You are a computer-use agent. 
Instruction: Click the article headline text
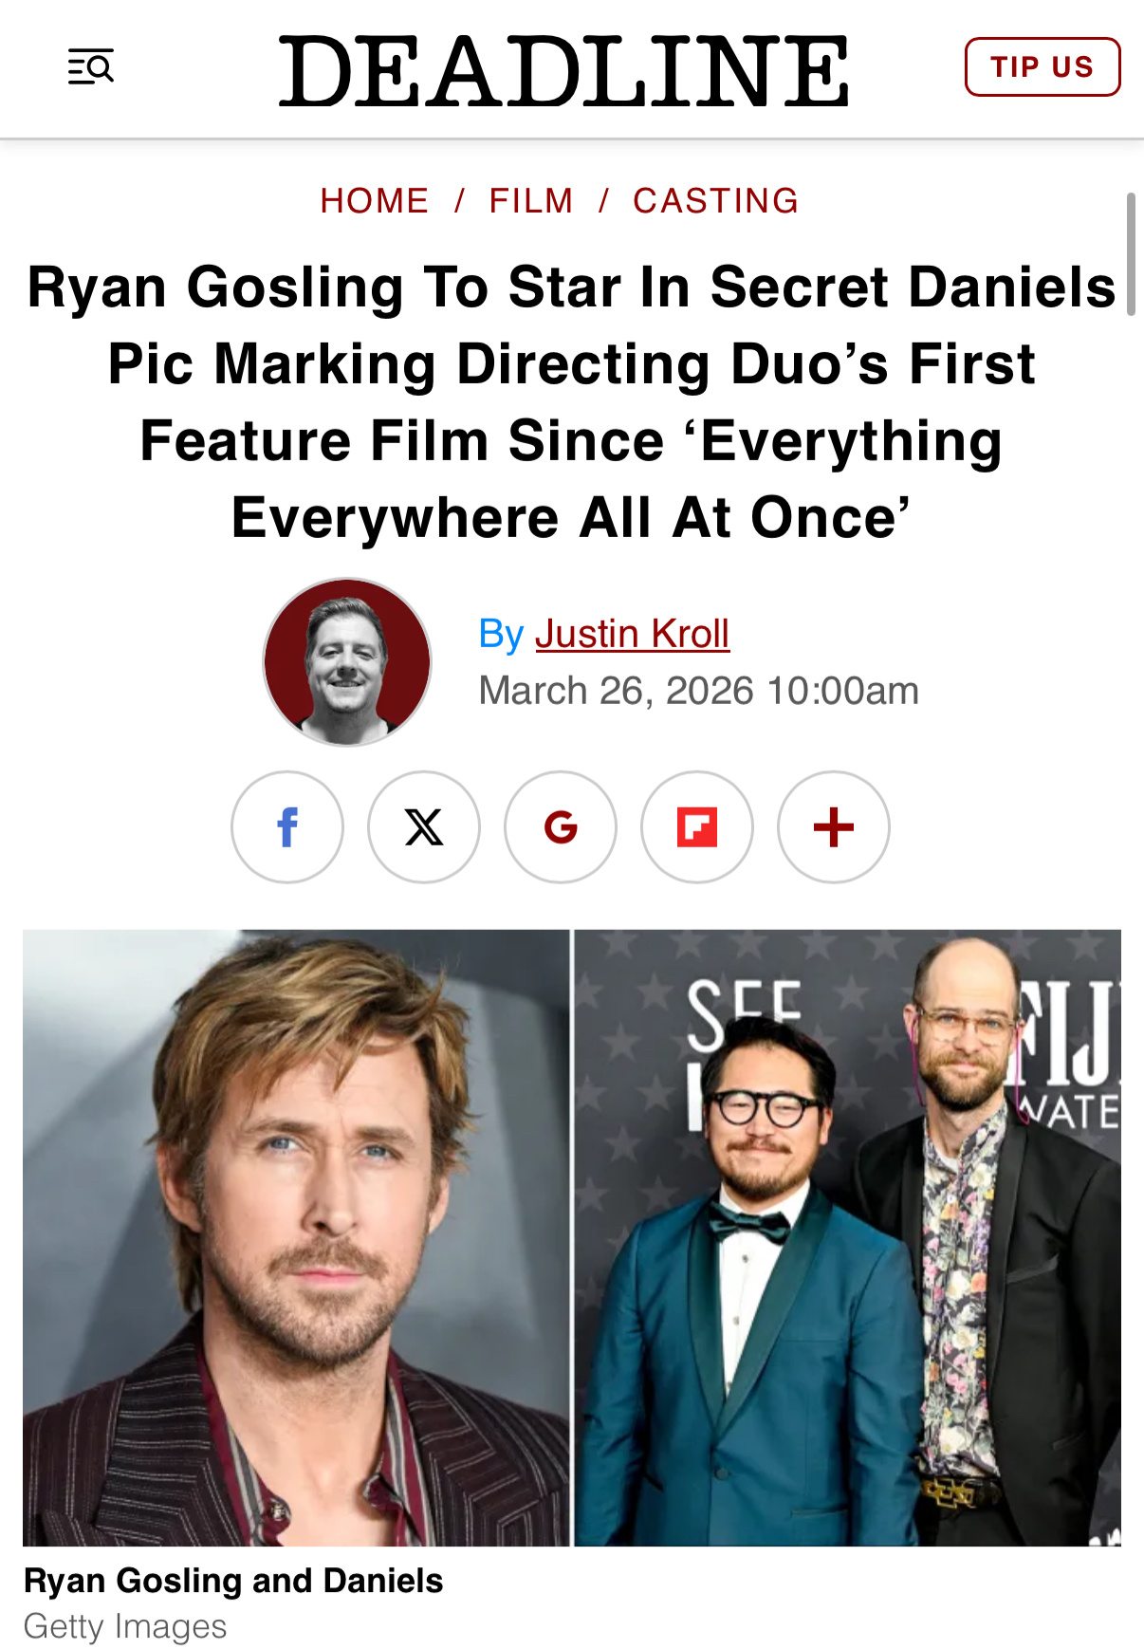572,402
